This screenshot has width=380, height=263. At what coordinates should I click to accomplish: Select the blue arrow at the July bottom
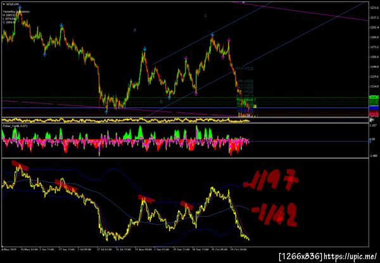(106, 112)
